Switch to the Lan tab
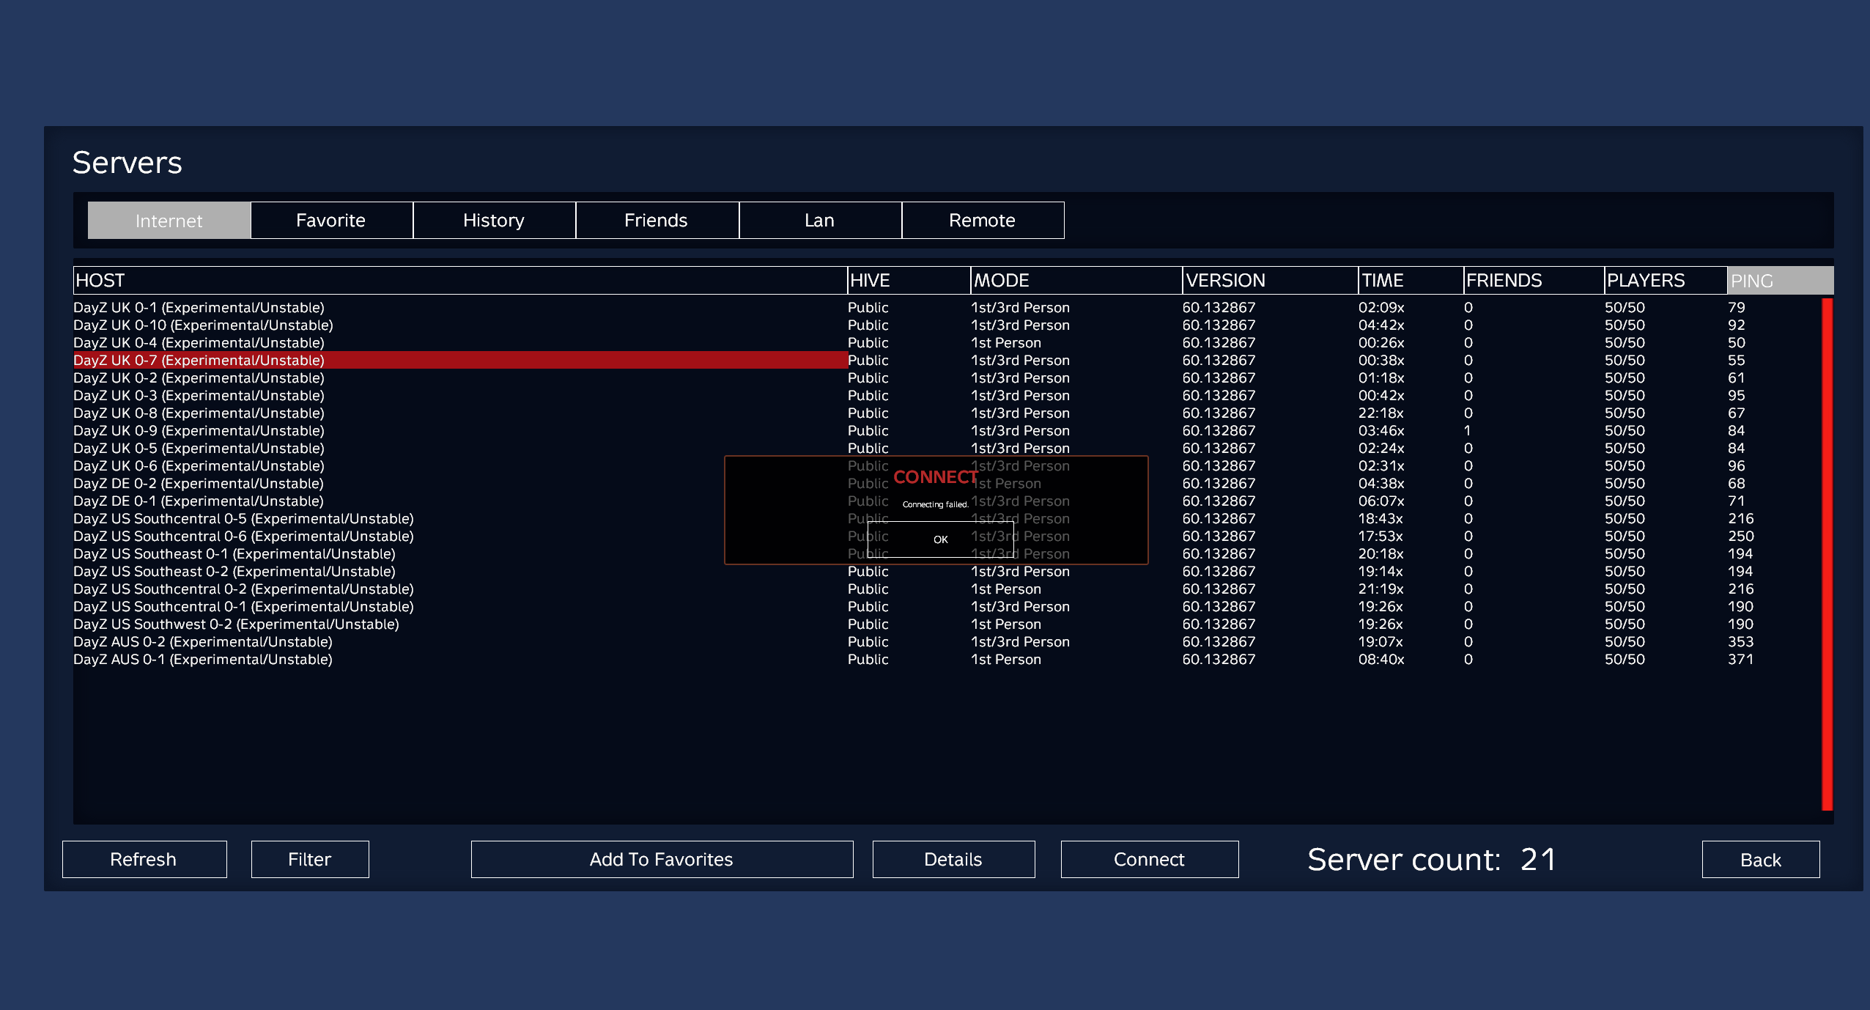This screenshot has height=1010, width=1870. click(x=820, y=221)
